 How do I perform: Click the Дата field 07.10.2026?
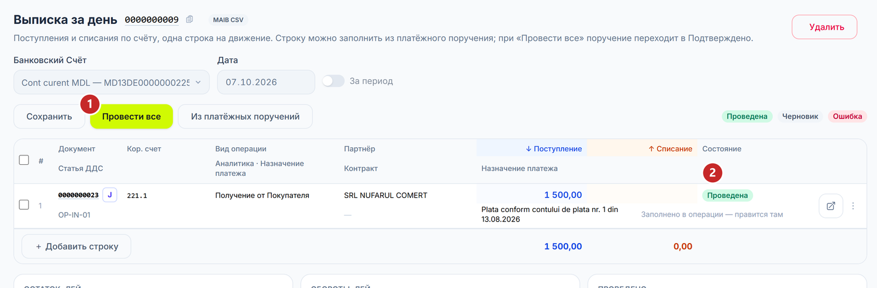pos(266,82)
